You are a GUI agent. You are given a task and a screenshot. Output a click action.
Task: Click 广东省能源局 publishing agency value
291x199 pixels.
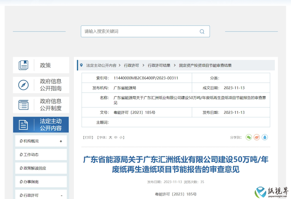tap(125, 88)
